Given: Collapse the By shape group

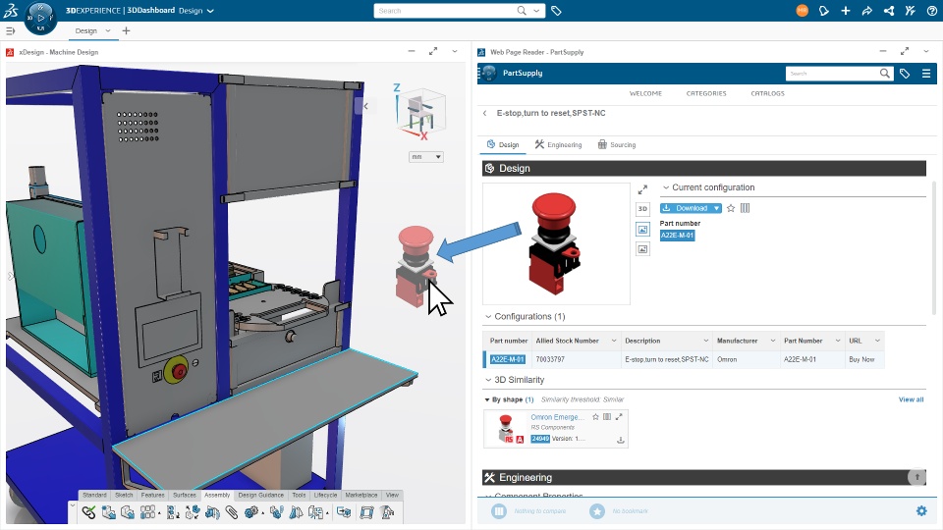Looking at the screenshot, I should click(x=486, y=399).
